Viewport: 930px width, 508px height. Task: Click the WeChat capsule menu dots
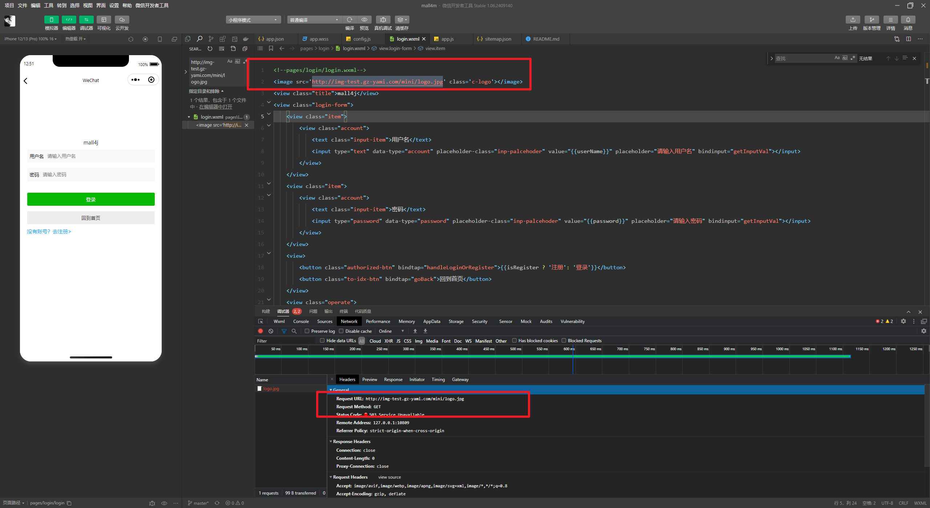136,80
